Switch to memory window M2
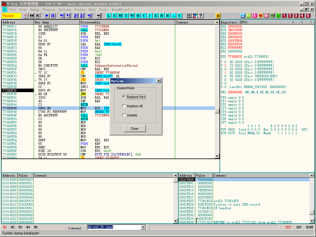 click(13, 228)
